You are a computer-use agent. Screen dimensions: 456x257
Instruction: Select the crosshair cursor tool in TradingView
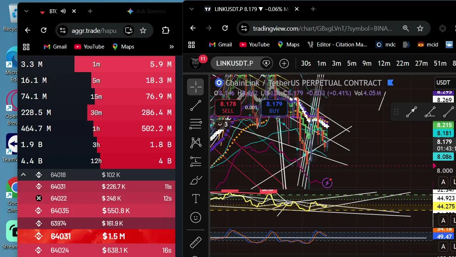click(196, 87)
